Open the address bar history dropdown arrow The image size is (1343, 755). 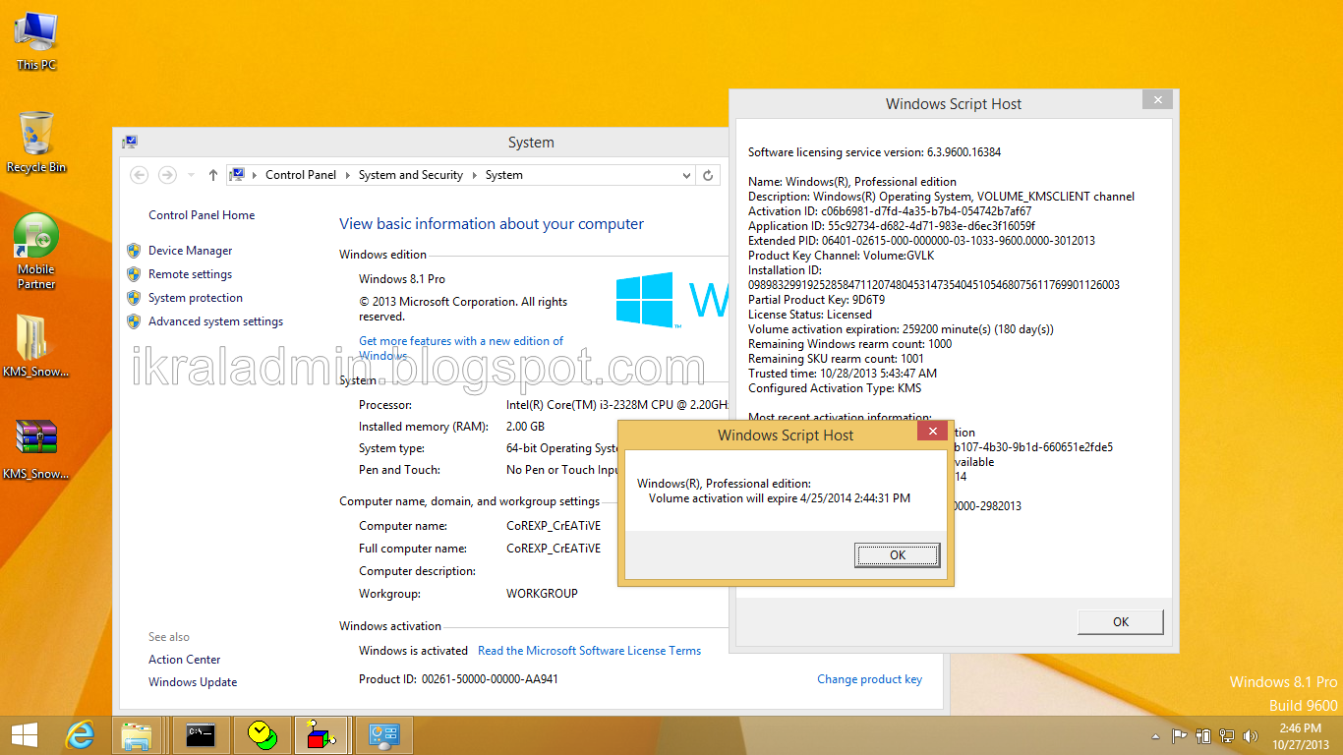(686, 175)
